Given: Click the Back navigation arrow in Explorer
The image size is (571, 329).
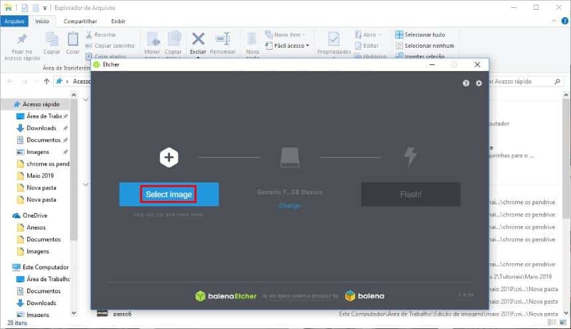Looking at the screenshot, I should coord(10,81).
